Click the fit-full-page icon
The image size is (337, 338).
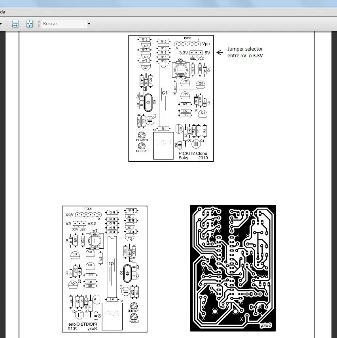[x=29, y=23]
